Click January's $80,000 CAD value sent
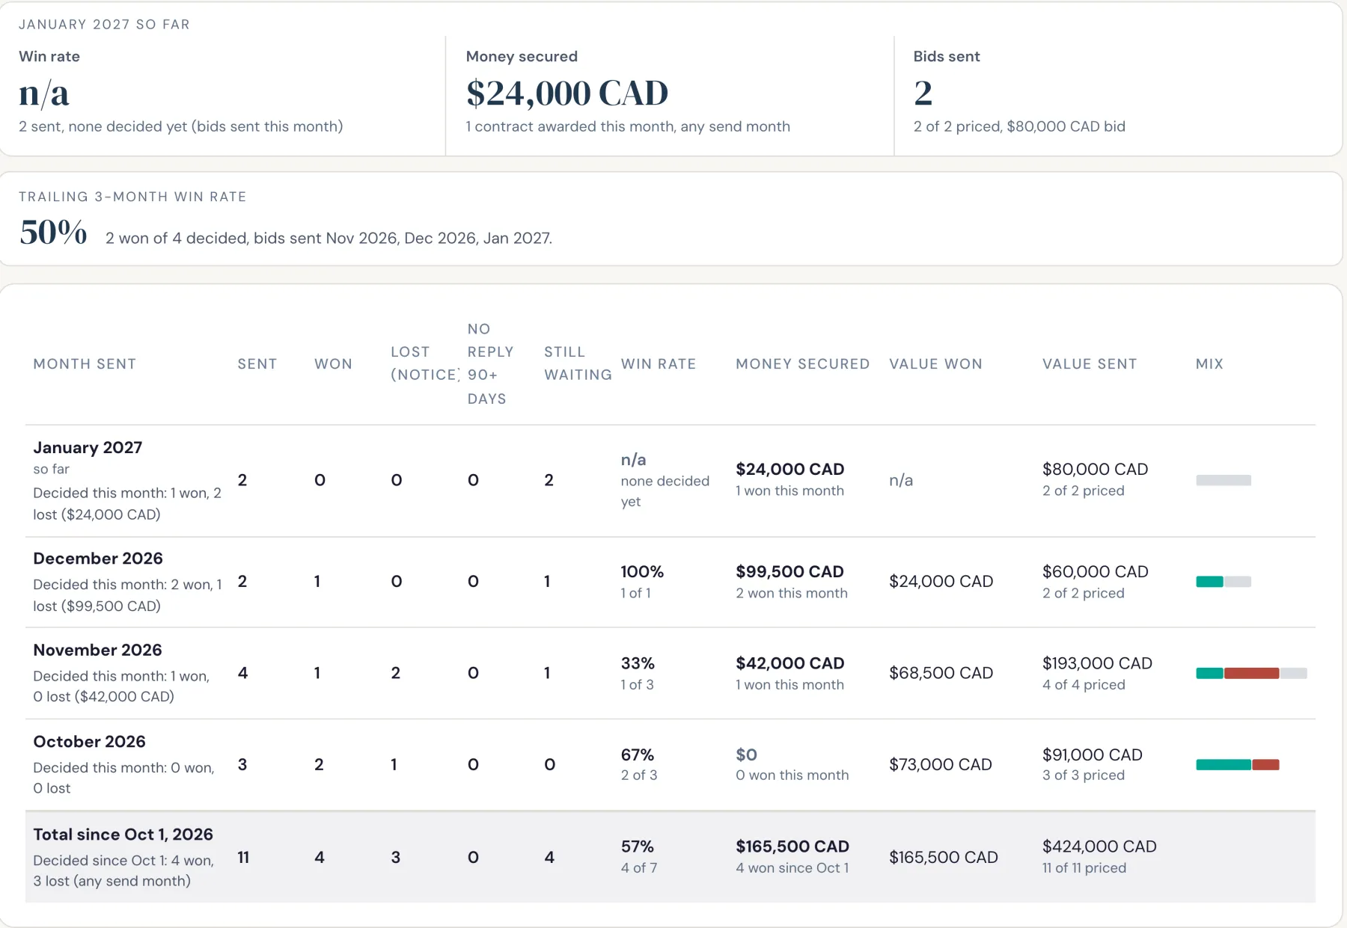1347x928 pixels. pos(1095,469)
